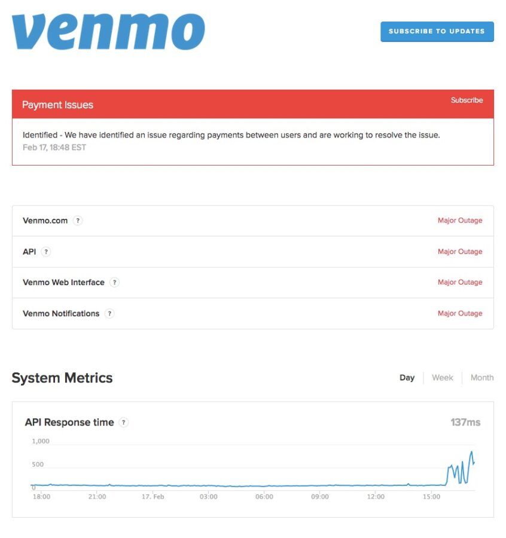Click Major Outage status for API
Viewport: 506px width, 538px height.
point(459,252)
